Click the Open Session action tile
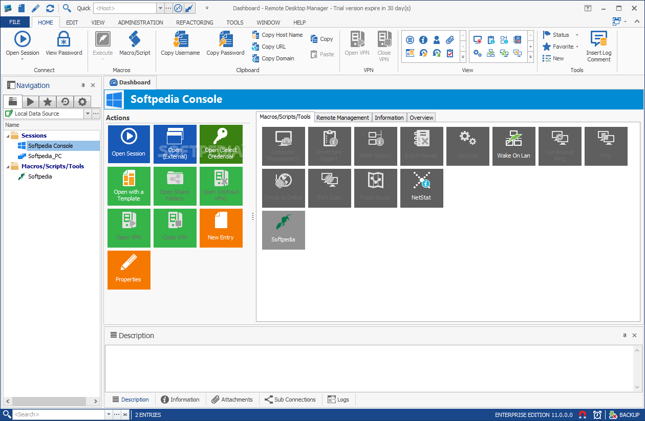 (128, 144)
